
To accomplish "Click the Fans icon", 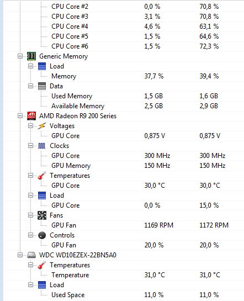I will point(42,215).
